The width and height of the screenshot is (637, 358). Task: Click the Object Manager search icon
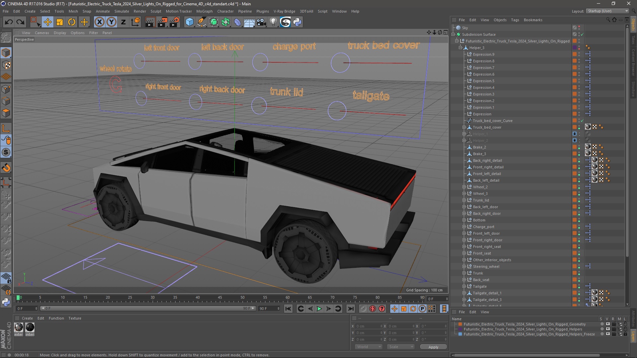pos(608,20)
